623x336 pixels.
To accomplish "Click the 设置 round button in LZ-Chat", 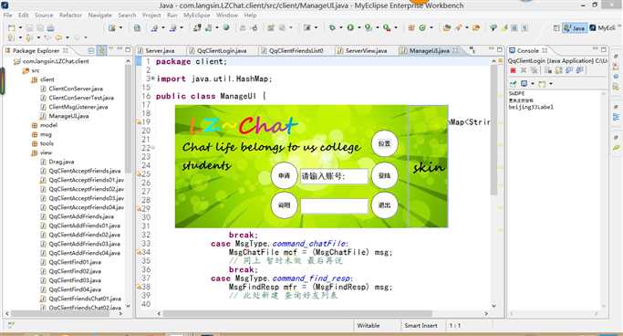I will 384,143.
